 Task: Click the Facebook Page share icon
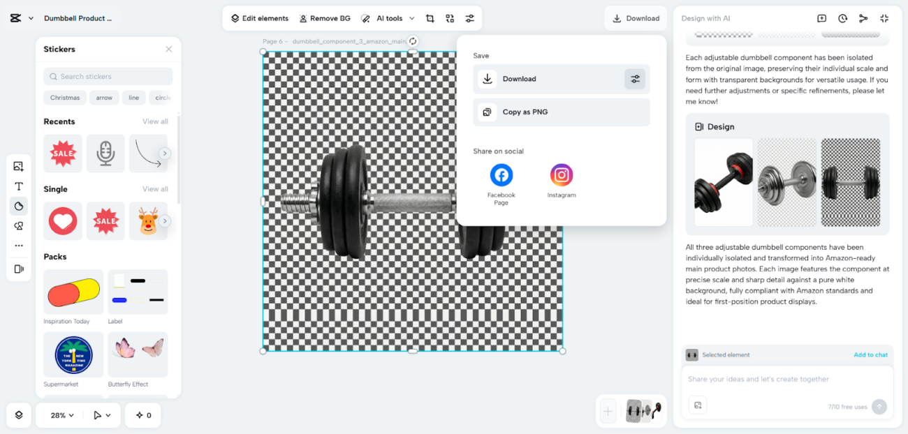pyautogui.click(x=501, y=175)
